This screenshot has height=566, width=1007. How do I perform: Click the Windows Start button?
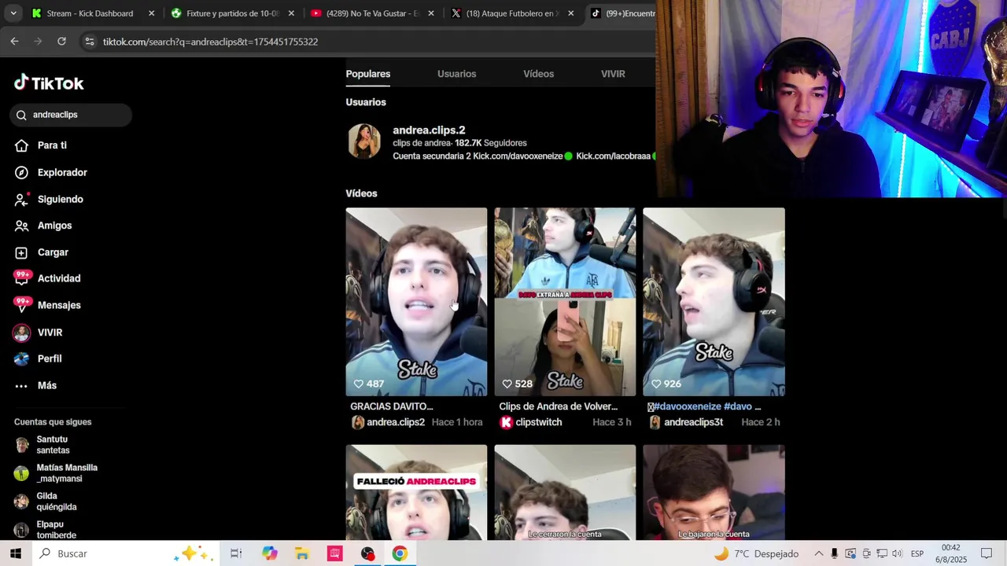click(x=16, y=553)
